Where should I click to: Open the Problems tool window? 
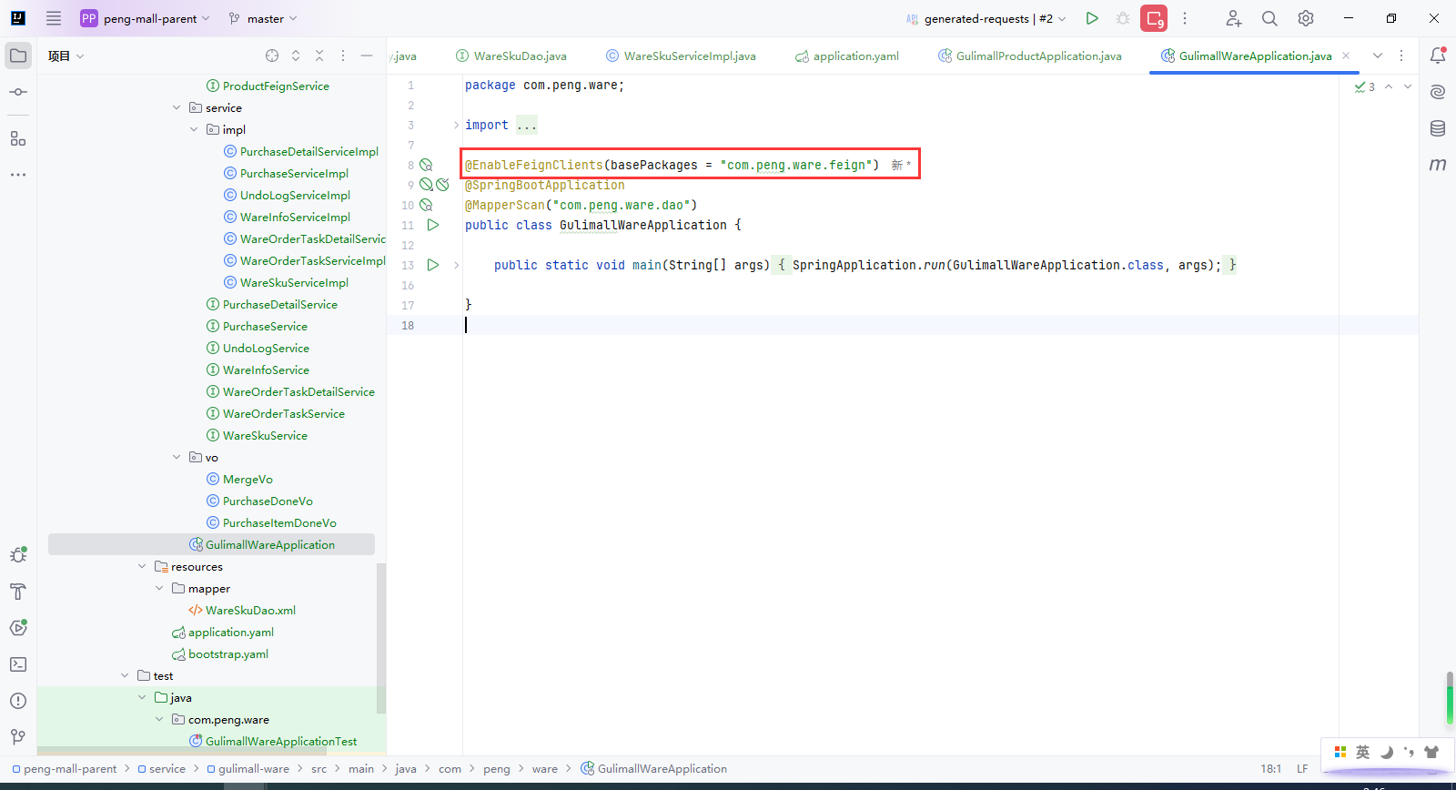[18, 701]
